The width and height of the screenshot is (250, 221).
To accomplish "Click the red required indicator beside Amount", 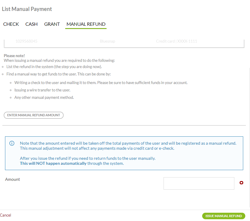I will 241,183.
